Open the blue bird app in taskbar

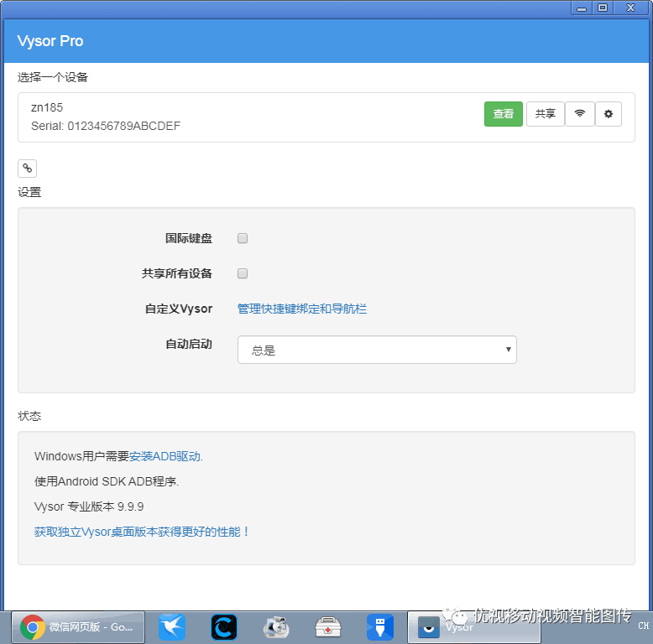[172, 627]
